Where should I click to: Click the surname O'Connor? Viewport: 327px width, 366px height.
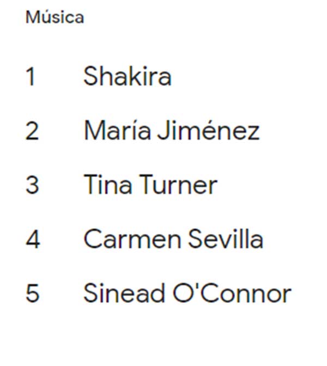pos(232,294)
